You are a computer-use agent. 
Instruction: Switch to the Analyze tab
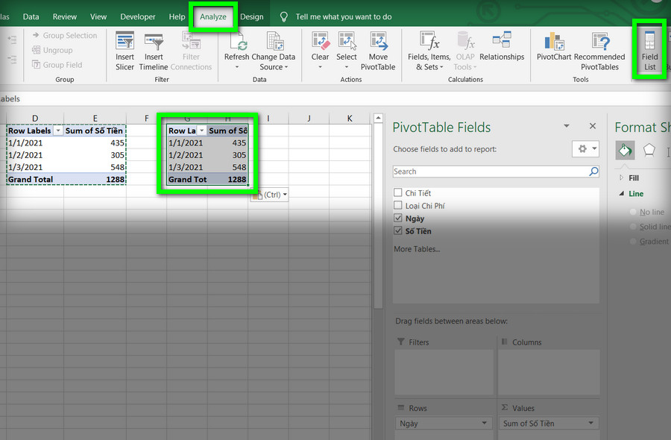212,16
